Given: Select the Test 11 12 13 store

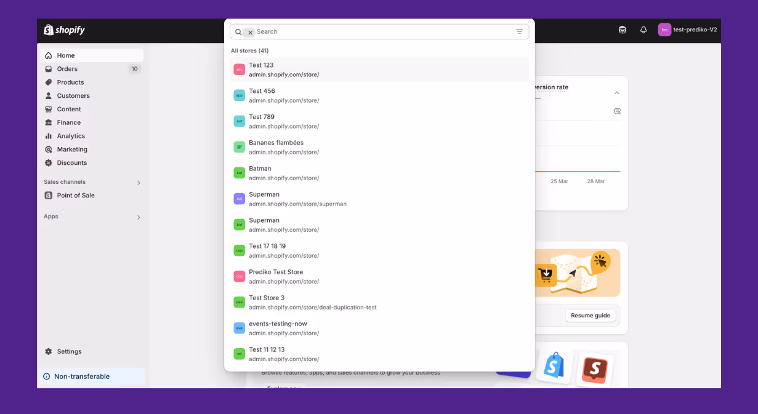Looking at the screenshot, I should pos(379,354).
